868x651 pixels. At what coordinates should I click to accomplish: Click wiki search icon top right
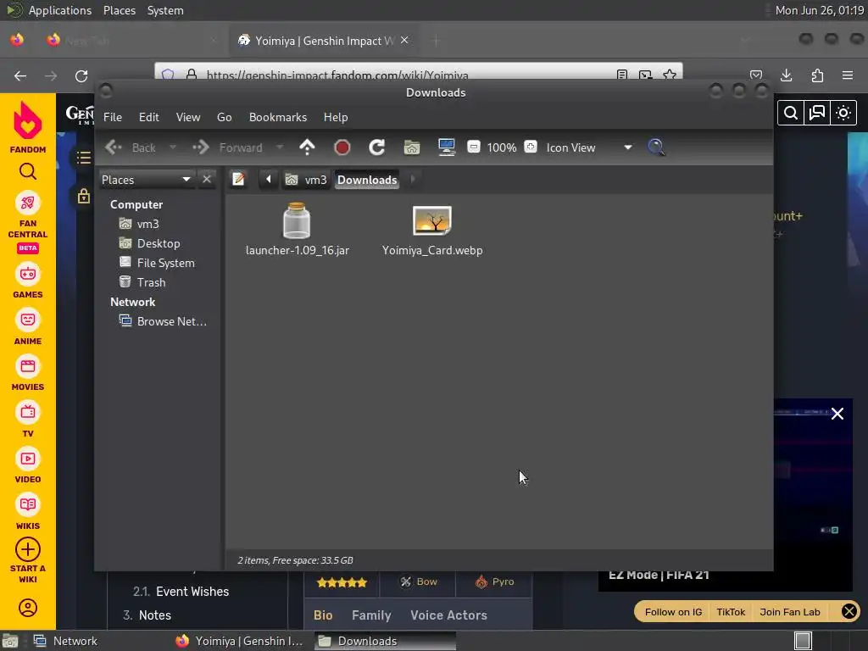[791, 113]
